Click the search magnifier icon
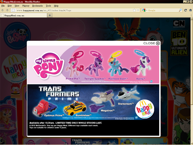This screenshot has height=145, width=193. (x=180, y=10)
